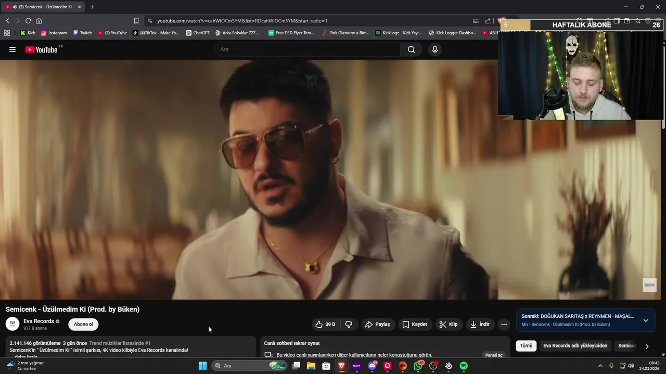Click the browser address bar URL
666x374 pixels.
coord(242,21)
